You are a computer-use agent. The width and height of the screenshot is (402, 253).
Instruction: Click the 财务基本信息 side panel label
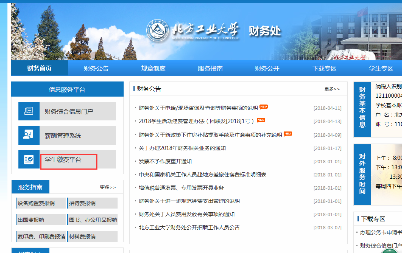click(362, 107)
